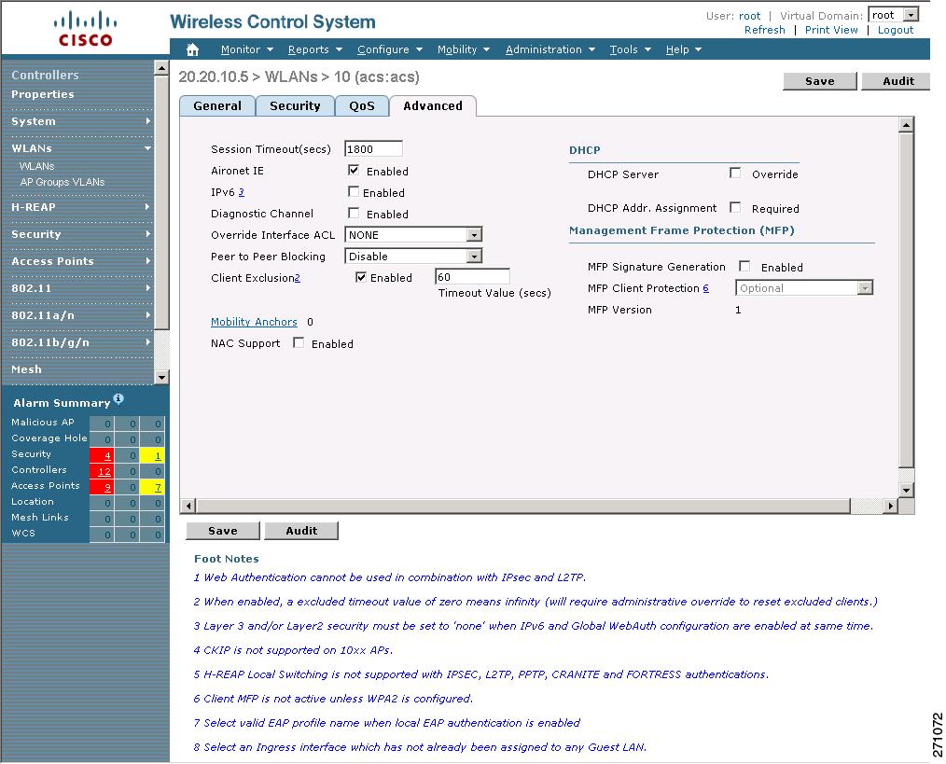This screenshot has height=764, width=946.
Task: Focus Client Exclusion timeout value field
Action: (x=472, y=276)
